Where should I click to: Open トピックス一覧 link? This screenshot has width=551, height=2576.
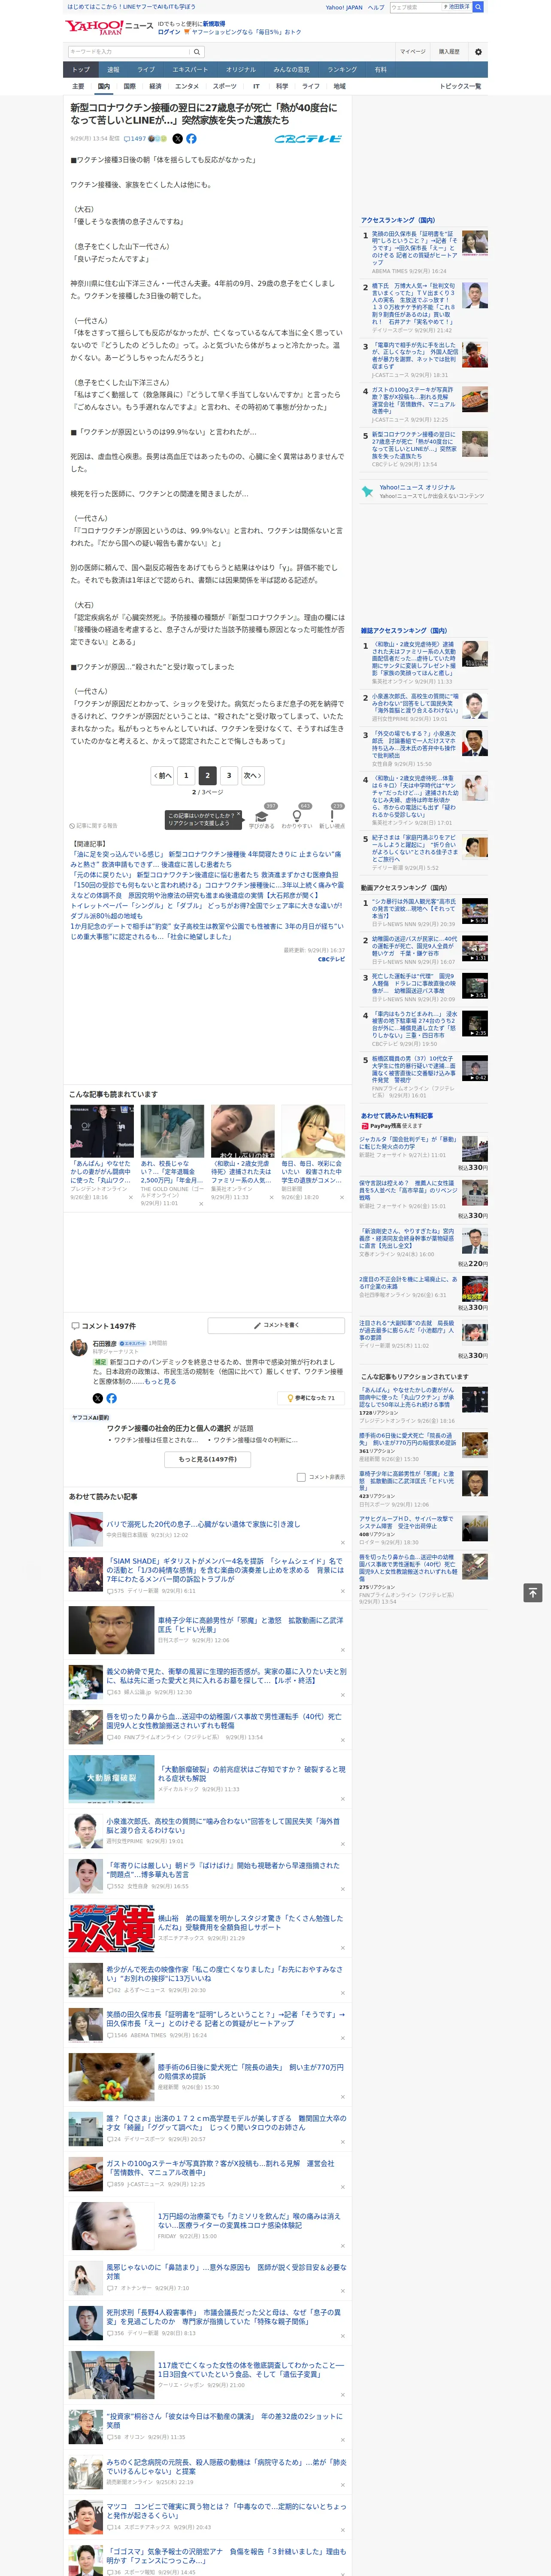coord(460,86)
